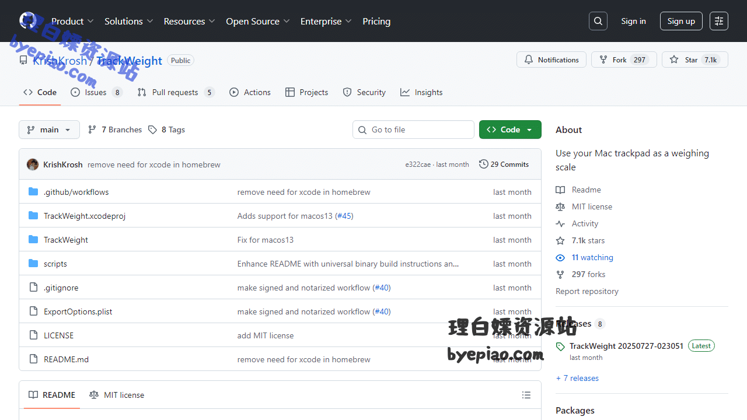Switch to the Projects tab

306,92
